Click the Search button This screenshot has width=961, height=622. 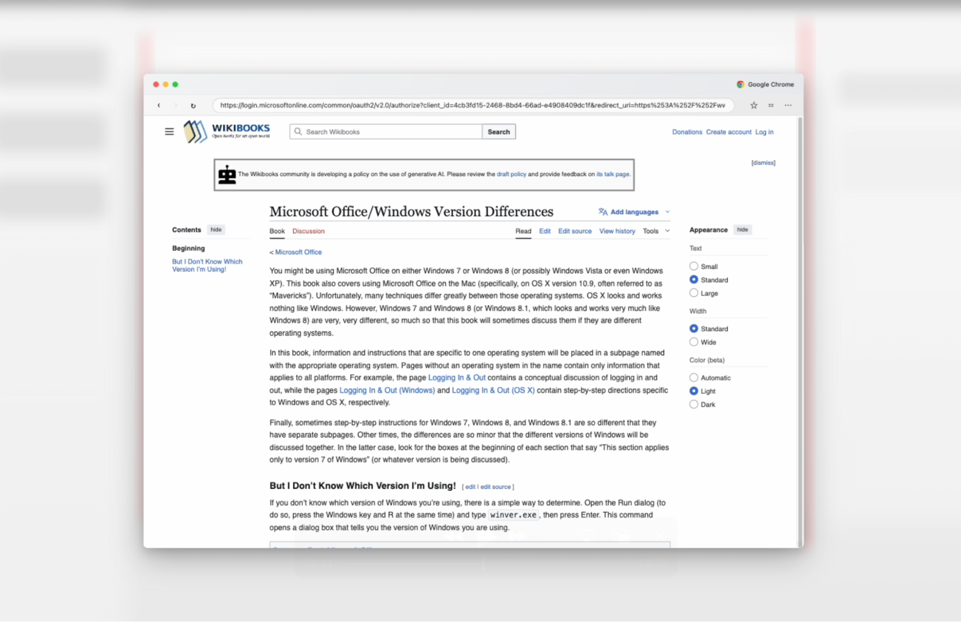point(499,131)
